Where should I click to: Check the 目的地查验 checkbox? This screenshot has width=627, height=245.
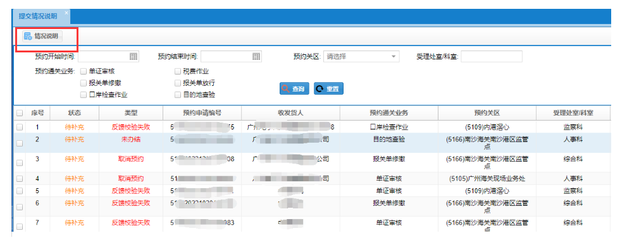coord(178,95)
